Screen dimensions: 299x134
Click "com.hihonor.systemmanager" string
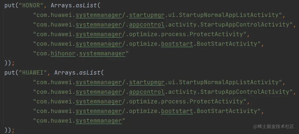click(81, 53)
